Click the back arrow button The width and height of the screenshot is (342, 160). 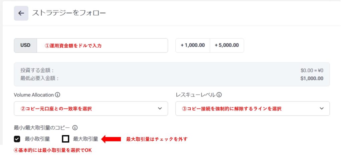tap(21, 13)
